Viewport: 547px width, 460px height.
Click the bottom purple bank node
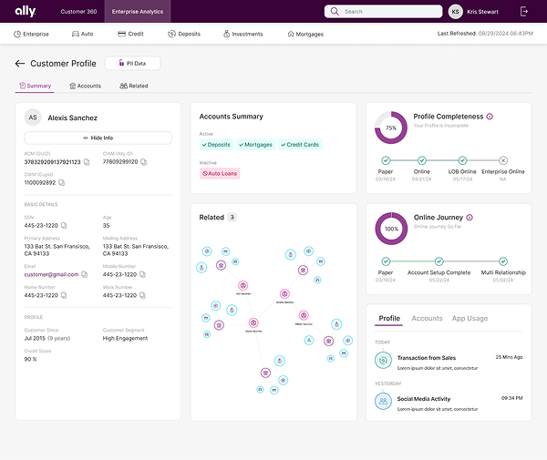[x=265, y=373]
